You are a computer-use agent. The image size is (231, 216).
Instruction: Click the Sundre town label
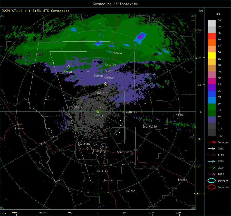[x=78, y=107]
